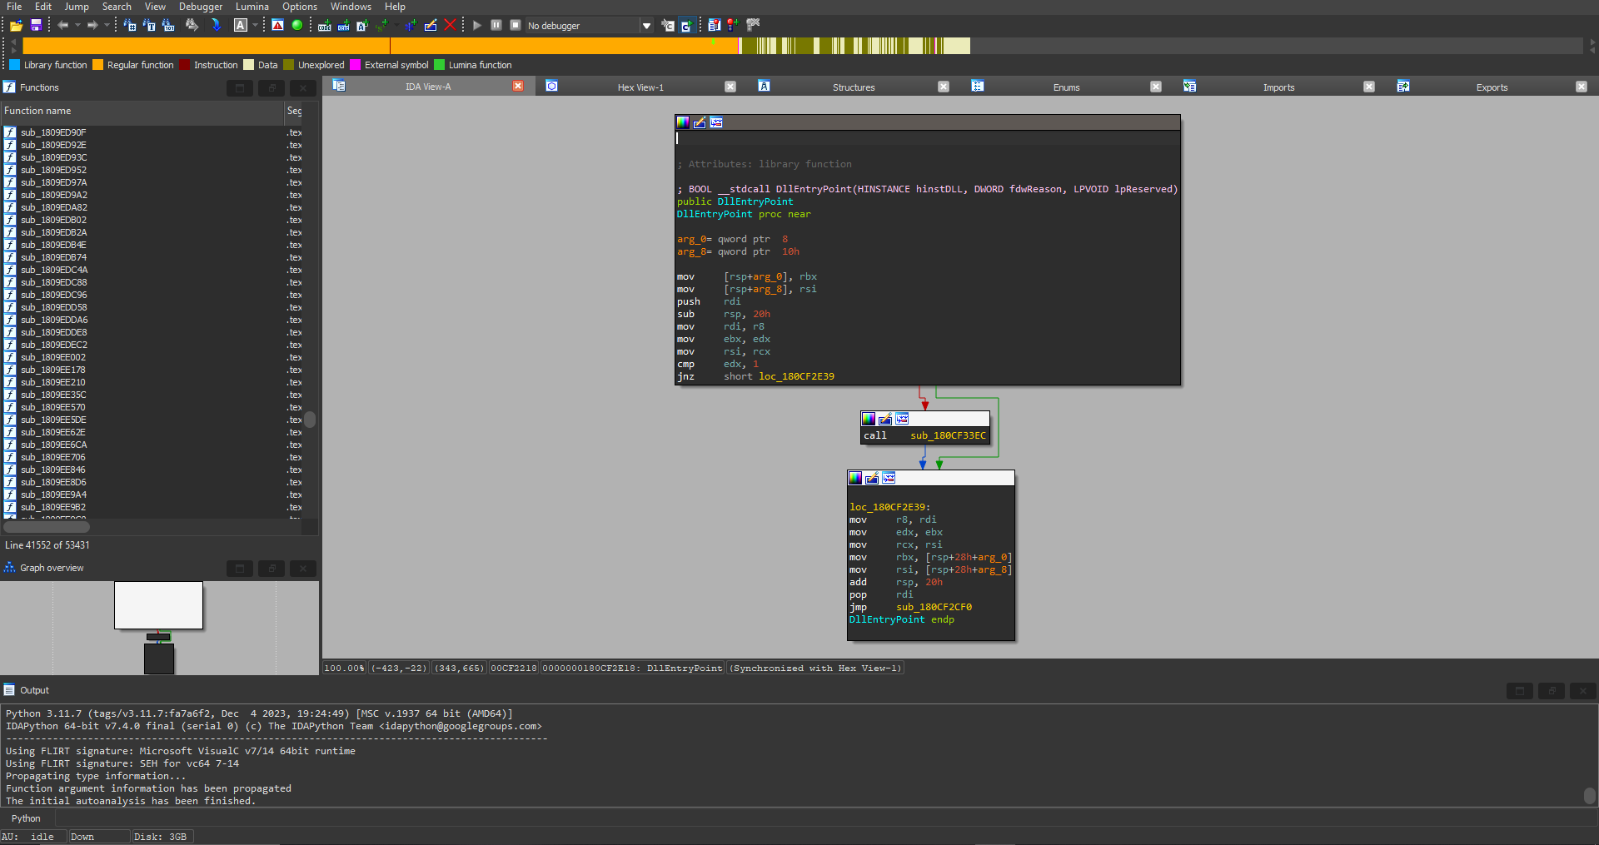Group nodes icon on loc_180CF2E39 block
This screenshot has width=1599, height=845.
[x=889, y=478]
